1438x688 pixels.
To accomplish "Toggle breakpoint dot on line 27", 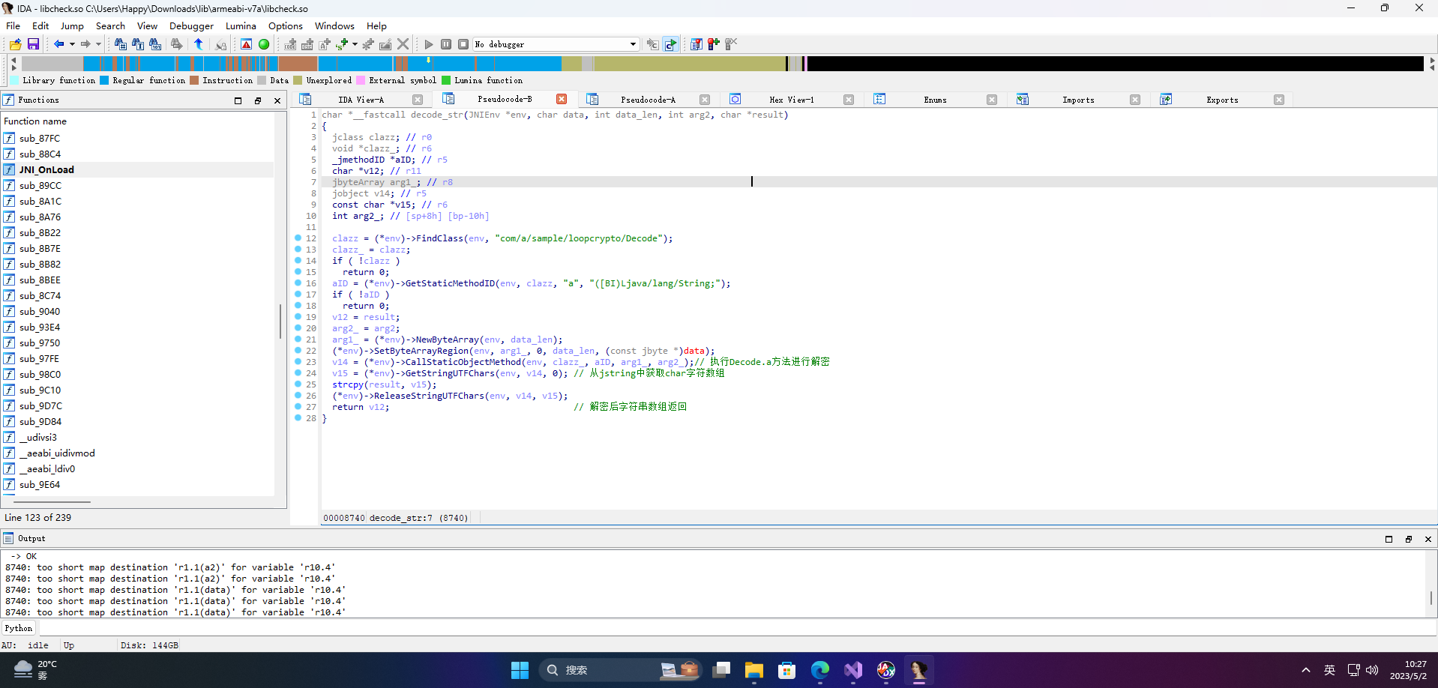I will [x=298, y=406].
